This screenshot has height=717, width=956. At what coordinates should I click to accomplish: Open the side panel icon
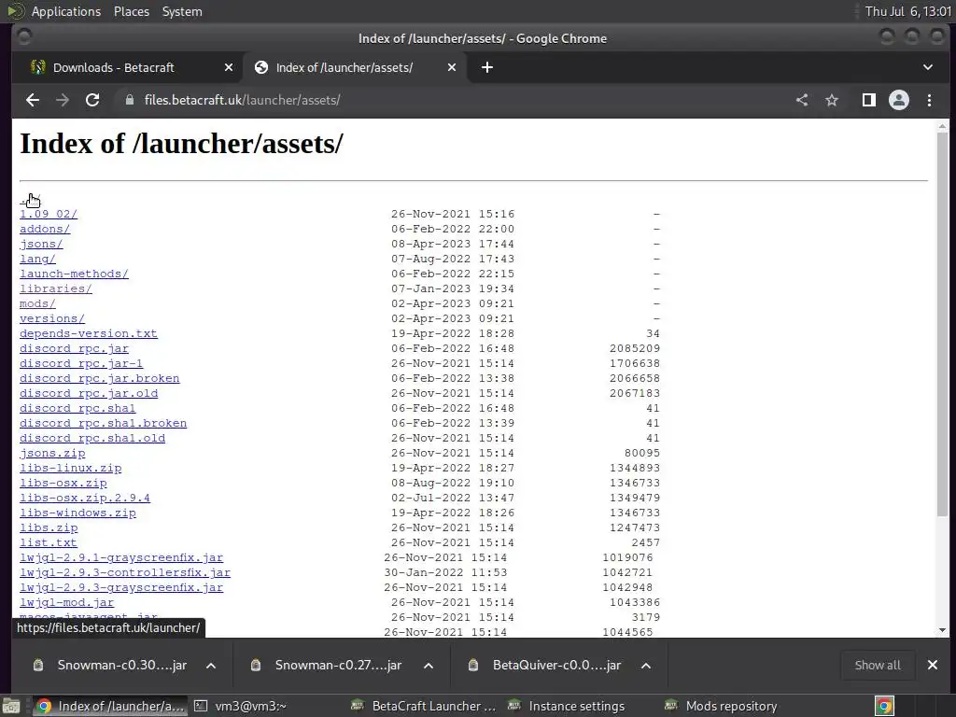(x=869, y=100)
